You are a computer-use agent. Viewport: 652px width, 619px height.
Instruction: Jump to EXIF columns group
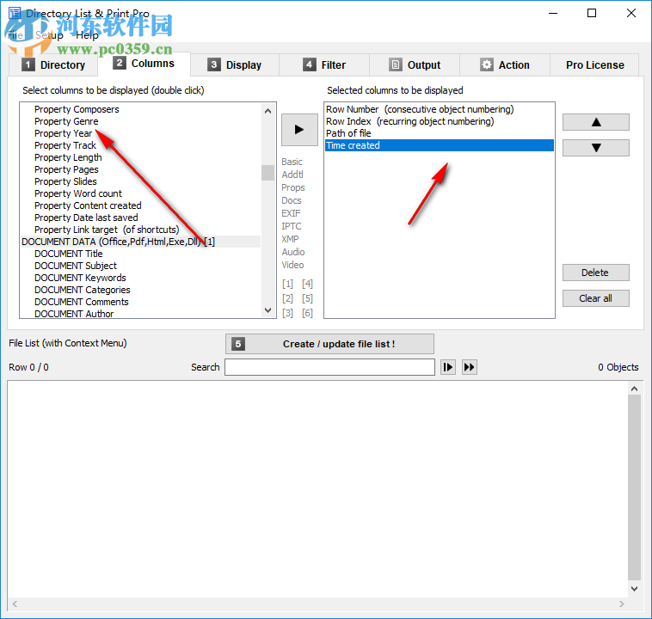(291, 213)
